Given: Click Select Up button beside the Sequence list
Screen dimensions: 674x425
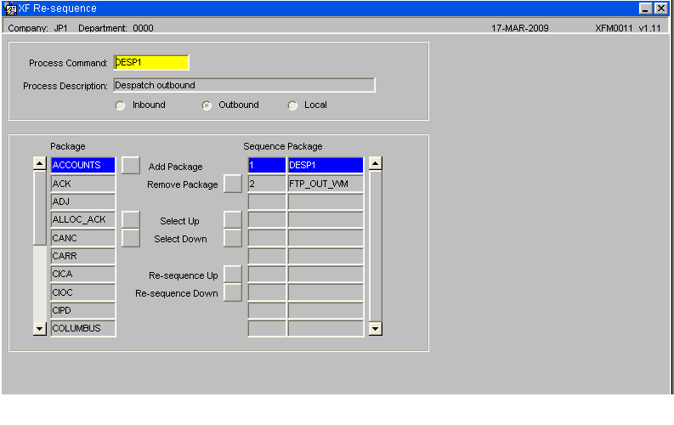Looking at the screenshot, I should pos(233,219).
